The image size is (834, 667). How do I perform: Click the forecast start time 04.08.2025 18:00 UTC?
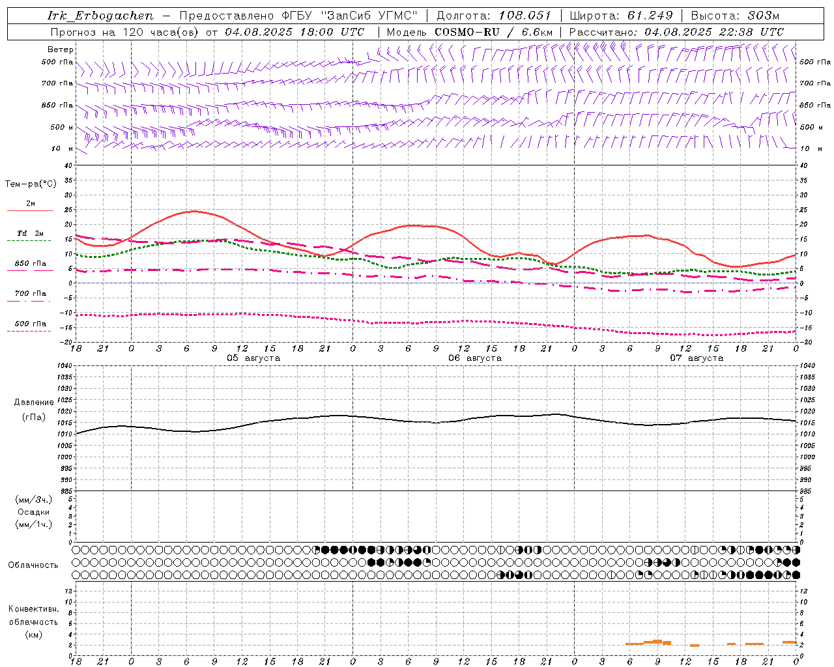(295, 32)
